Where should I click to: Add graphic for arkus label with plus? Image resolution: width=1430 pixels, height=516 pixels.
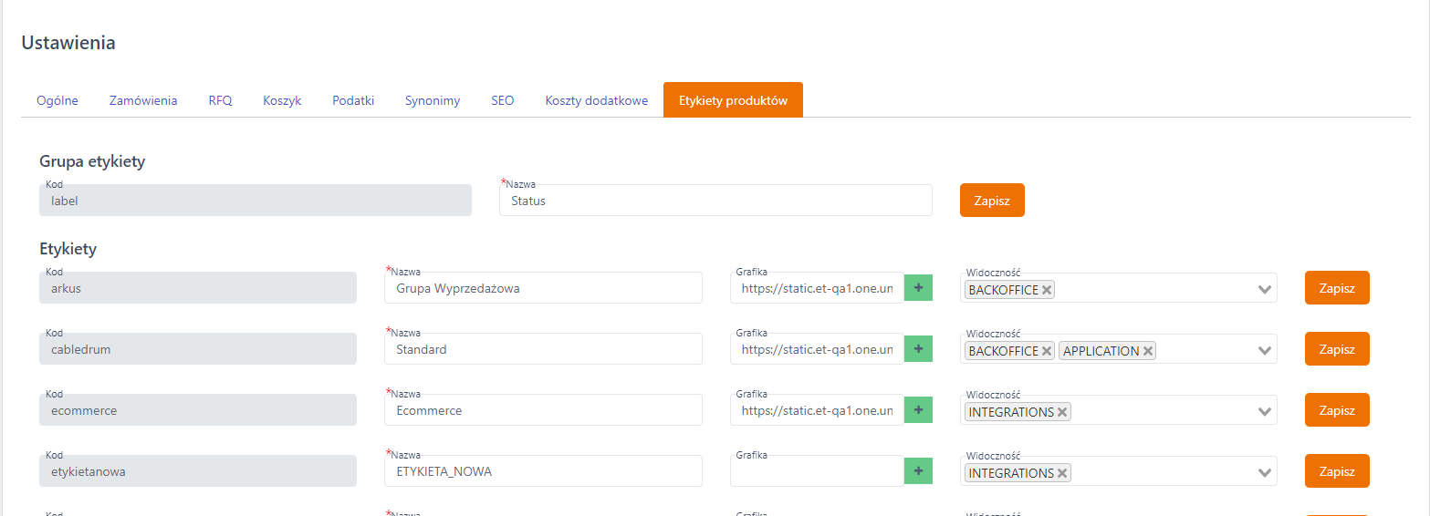[x=918, y=288]
